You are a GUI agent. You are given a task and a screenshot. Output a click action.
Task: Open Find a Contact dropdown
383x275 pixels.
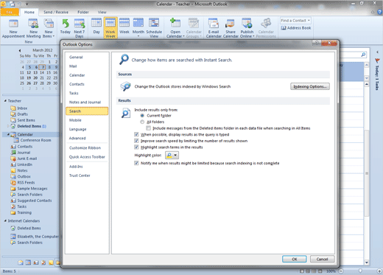pos(309,21)
